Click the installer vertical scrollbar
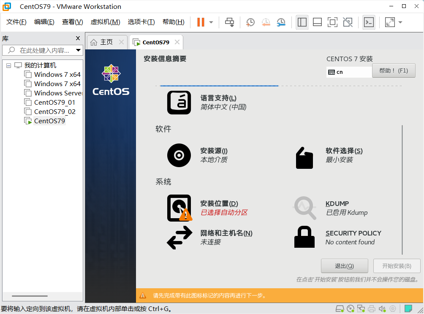 point(402,189)
